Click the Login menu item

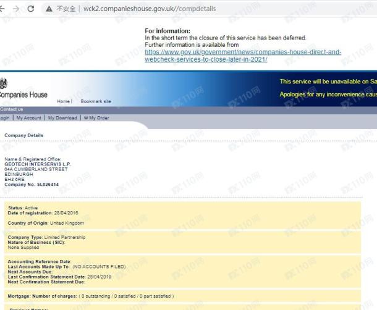point(5,118)
